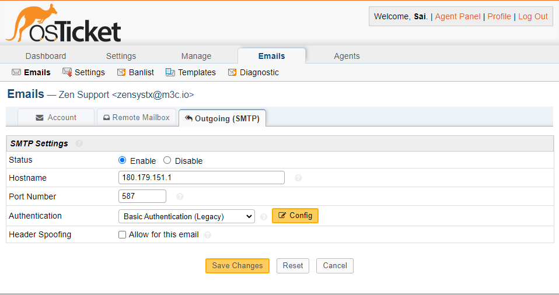
Task: Click the help icon next to Hostname
Action: tap(298, 178)
